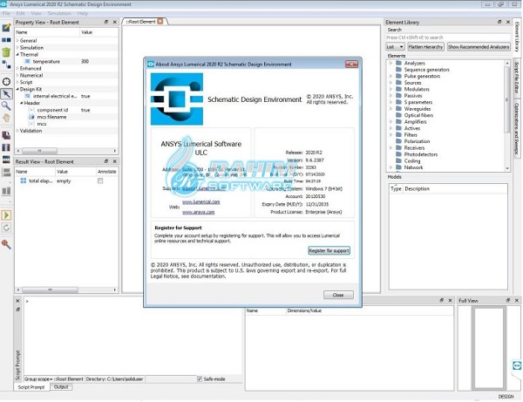Open the Edit menu

pos(20,13)
